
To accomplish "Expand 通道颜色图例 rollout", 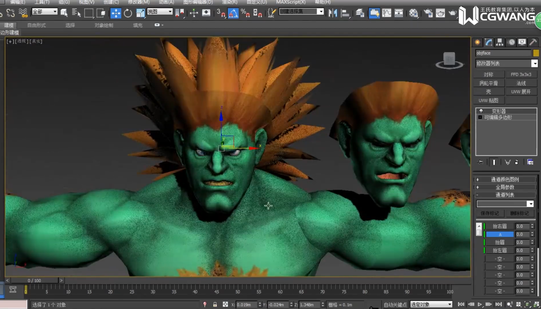I will [505, 179].
